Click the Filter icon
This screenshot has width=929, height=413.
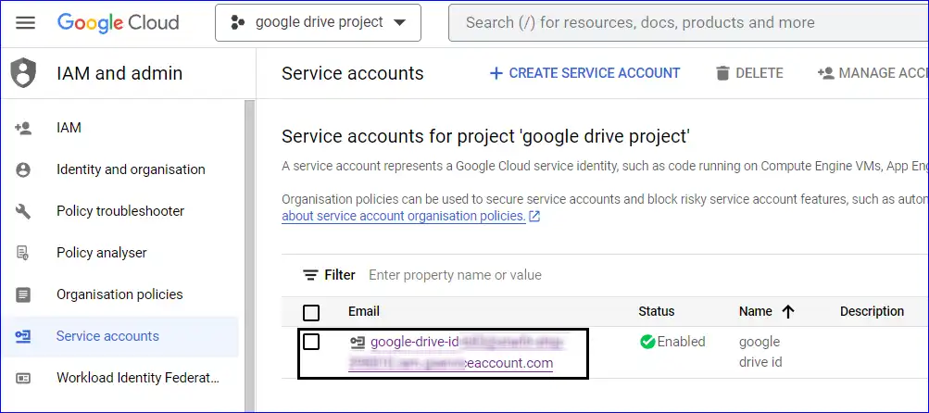pyautogui.click(x=310, y=275)
